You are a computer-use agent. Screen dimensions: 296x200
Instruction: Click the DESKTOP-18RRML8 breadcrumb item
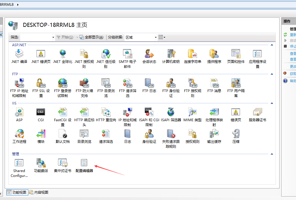(x=6, y=4)
